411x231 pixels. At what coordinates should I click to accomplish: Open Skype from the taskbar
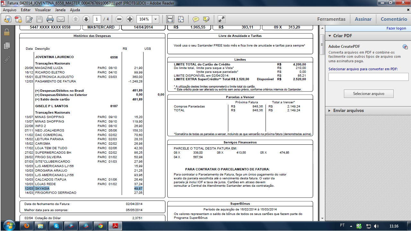(56, 226)
